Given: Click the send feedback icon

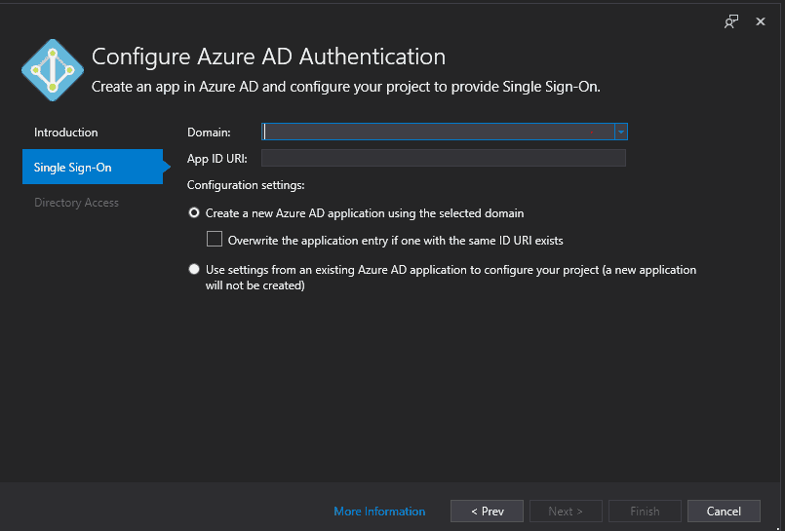Looking at the screenshot, I should [731, 21].
